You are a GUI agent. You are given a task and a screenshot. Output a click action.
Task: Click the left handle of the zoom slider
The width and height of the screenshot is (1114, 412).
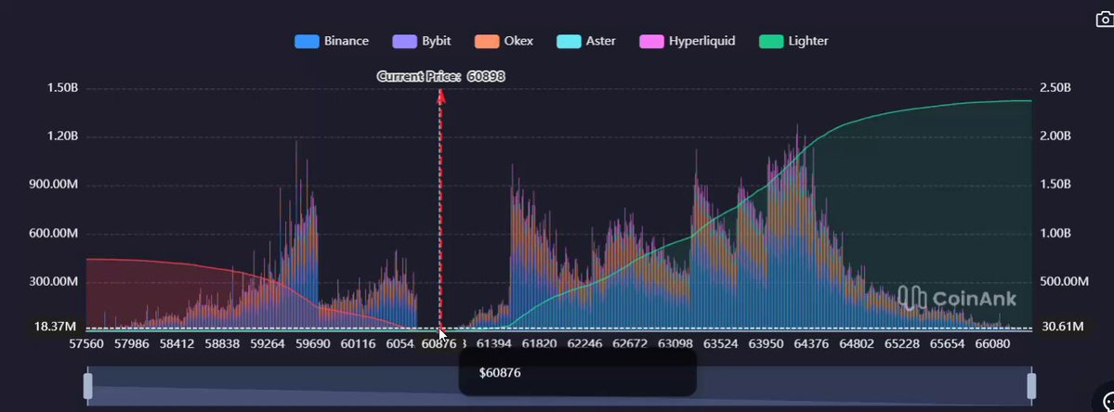88,386
